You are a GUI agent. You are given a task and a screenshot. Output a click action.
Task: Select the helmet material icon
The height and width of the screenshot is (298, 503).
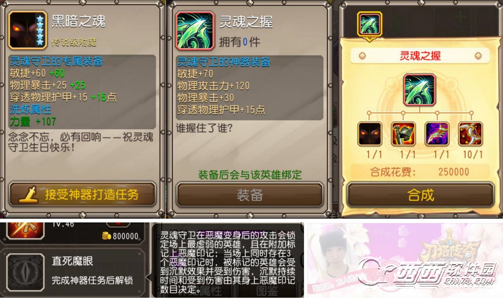pyautogui.click(x=403, y=134)
